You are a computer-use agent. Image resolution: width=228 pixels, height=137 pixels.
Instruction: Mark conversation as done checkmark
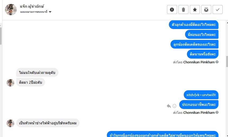218,10
